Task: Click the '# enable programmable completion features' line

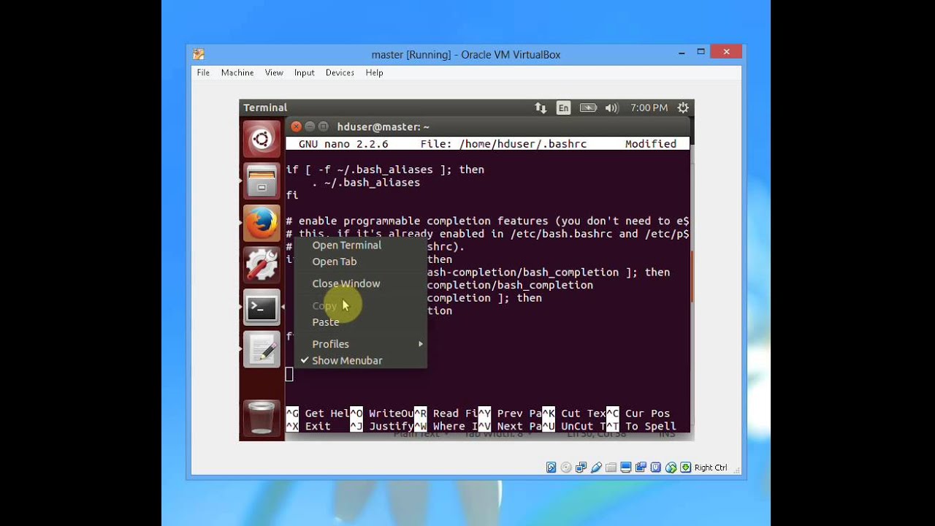Action: tap(487, 221)
